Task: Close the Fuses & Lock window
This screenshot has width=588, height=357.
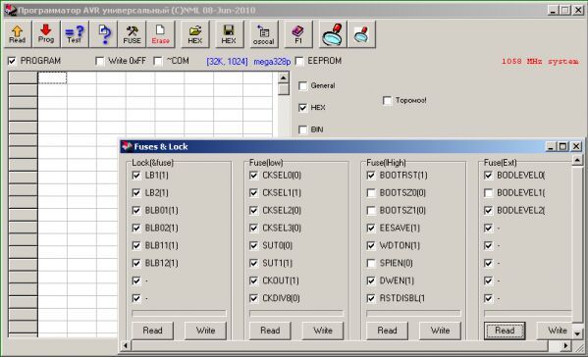Action: click(x=576, y=146)
